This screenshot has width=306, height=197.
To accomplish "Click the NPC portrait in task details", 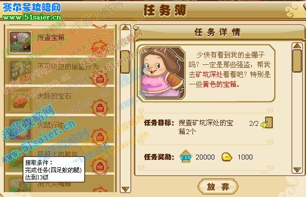I will tap(162, 73).
